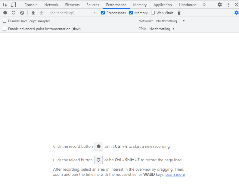Screen dimensions: 239x193
Task: Open the Sources tab
Action: point(93,5)
